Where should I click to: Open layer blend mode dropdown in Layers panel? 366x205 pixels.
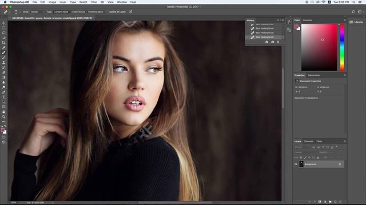pos(305,153)
